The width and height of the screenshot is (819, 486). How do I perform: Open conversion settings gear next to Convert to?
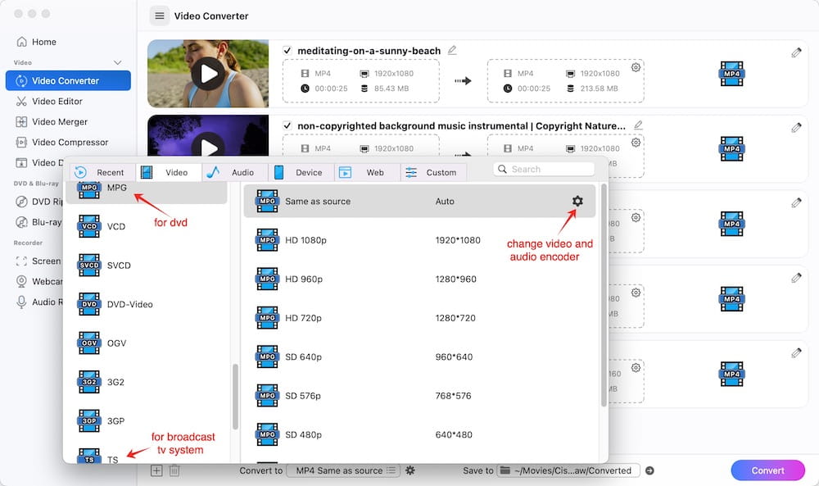[410, 471]
